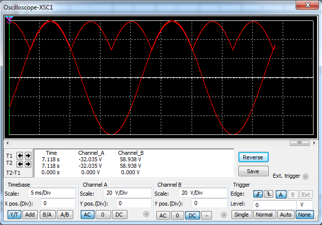Click T2-T1 time value 0.000 s
This screenshot has width=322, height=225.
tap(51, 172)
